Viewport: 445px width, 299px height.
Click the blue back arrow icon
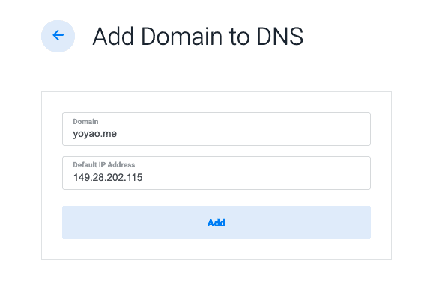pos(58,35)
